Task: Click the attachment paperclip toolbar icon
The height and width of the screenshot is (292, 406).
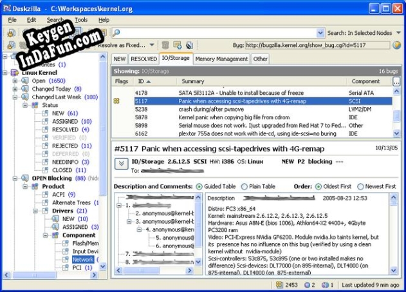Action: (x=190, y=45)
